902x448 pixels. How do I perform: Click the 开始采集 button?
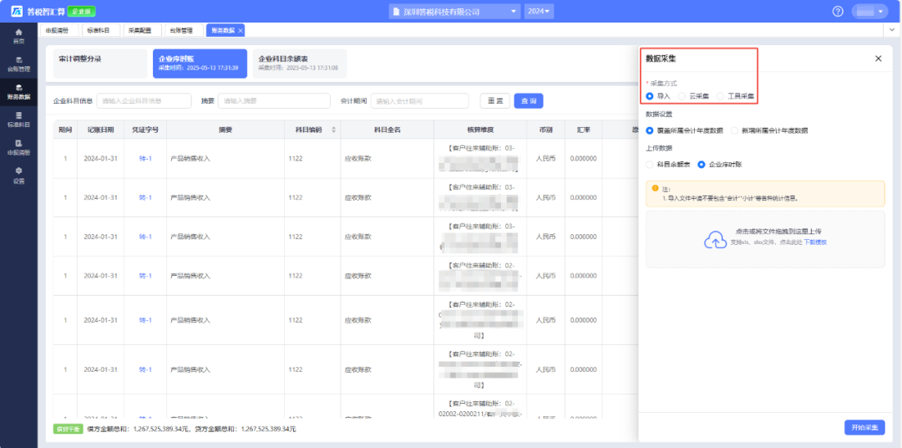click(x=864, y=427)
